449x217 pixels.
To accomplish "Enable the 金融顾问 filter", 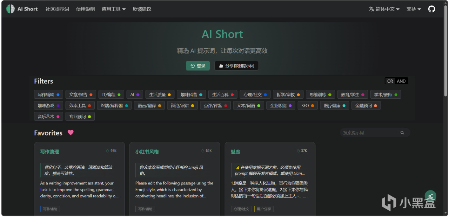I will 366,105.
